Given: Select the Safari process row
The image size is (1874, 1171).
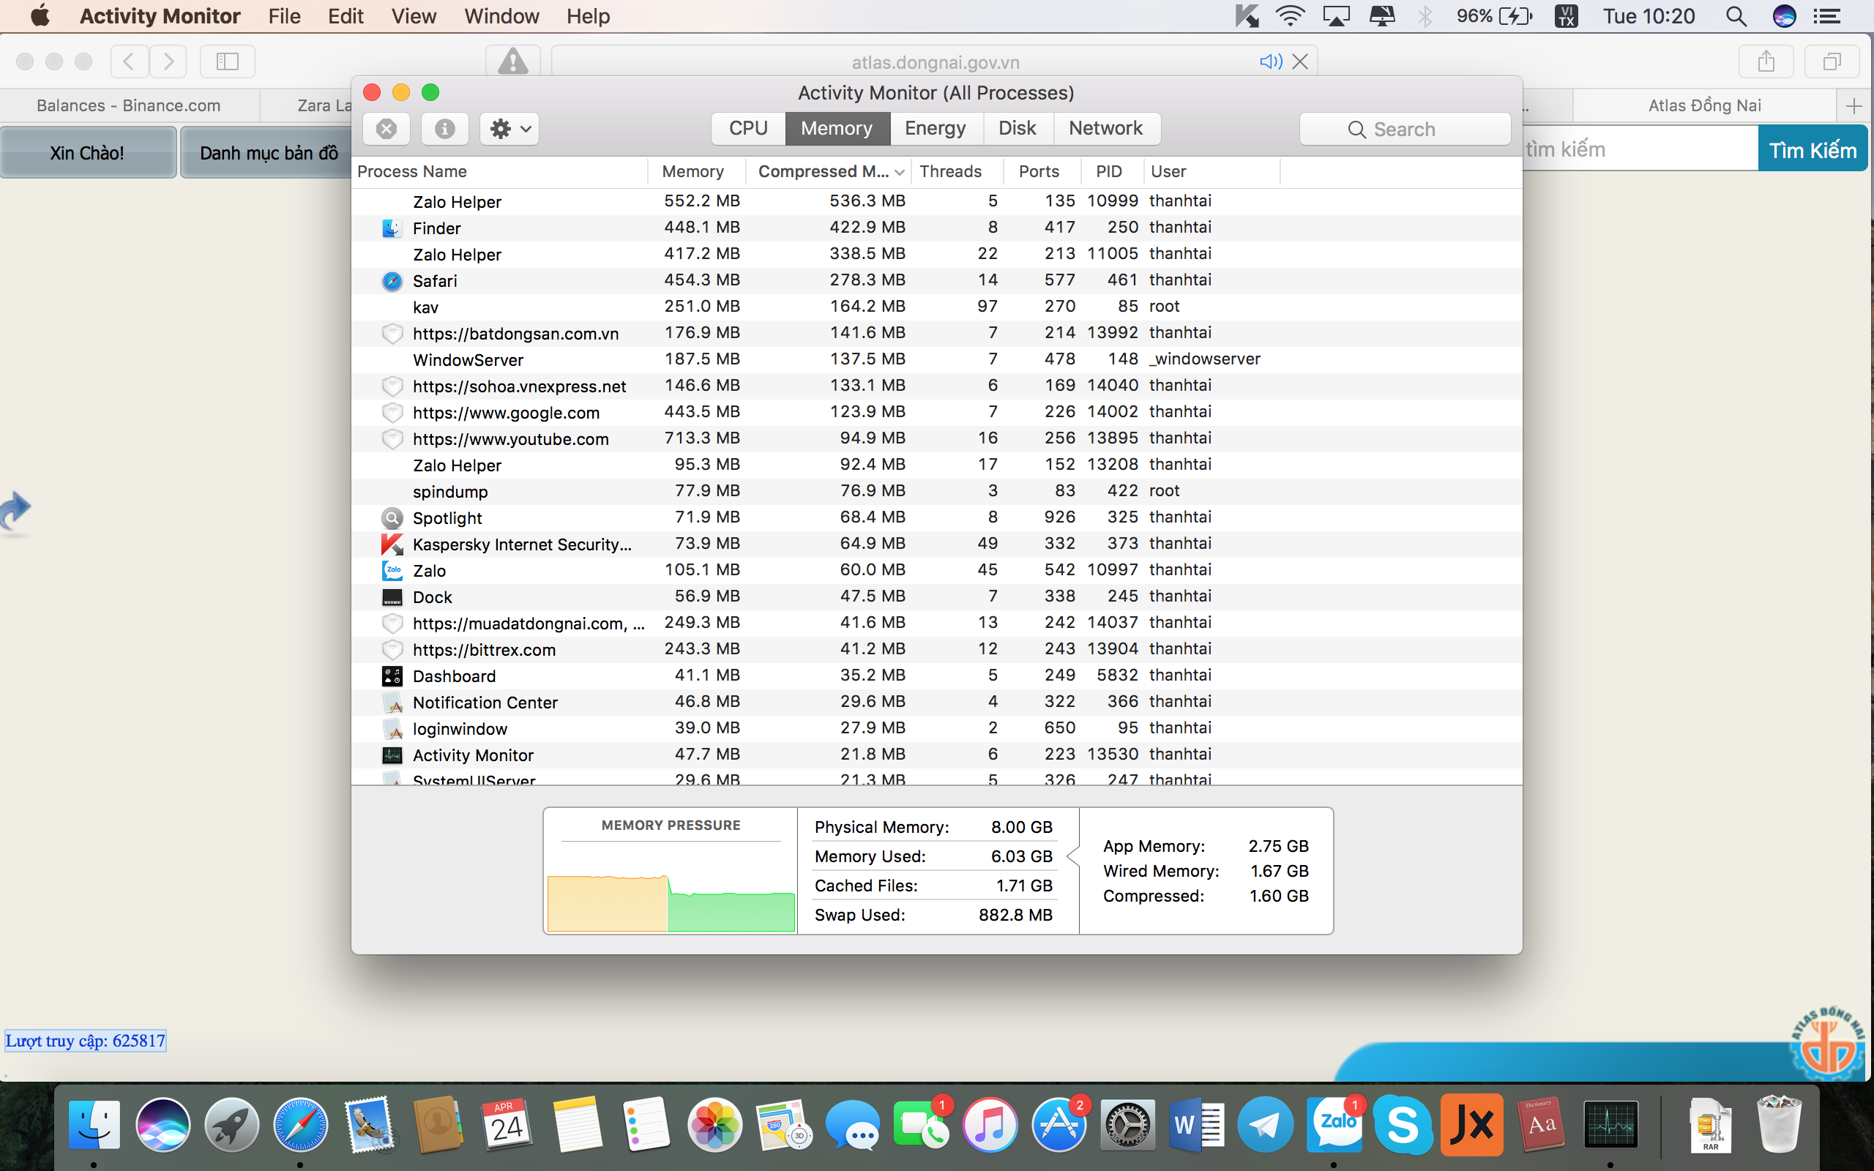Looking at the screenshot, I should 936,280.
